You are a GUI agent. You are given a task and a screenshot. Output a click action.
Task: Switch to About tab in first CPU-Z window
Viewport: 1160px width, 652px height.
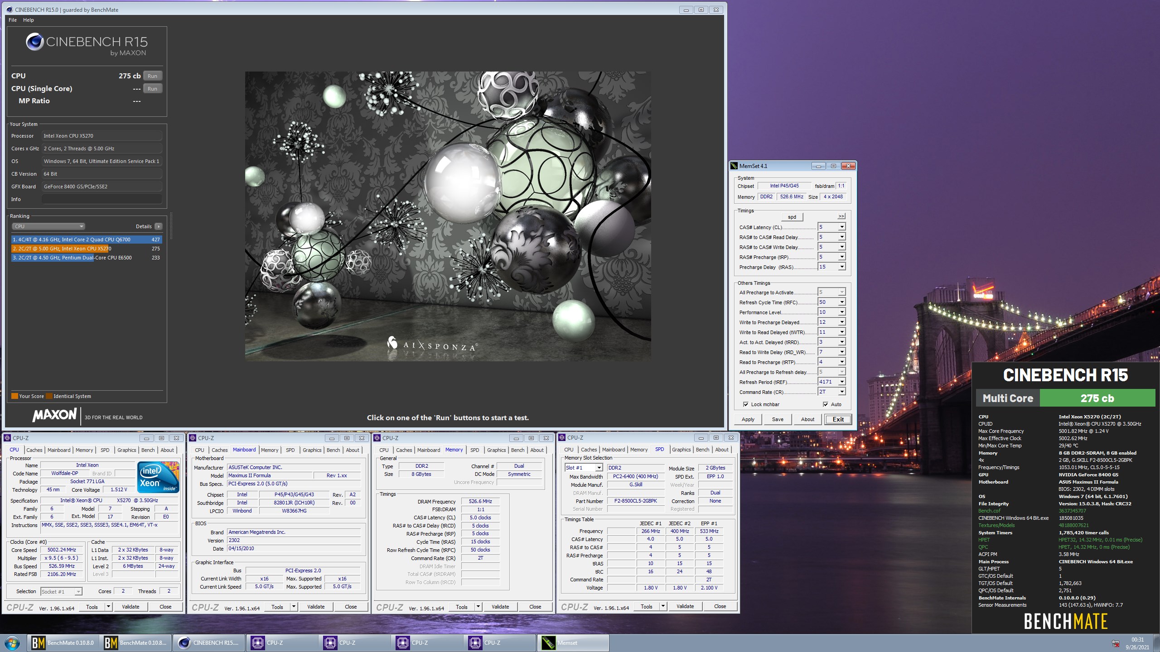tap(167, 450)
